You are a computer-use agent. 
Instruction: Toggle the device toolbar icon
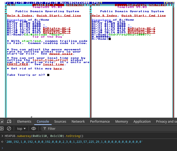pos(9,122)
